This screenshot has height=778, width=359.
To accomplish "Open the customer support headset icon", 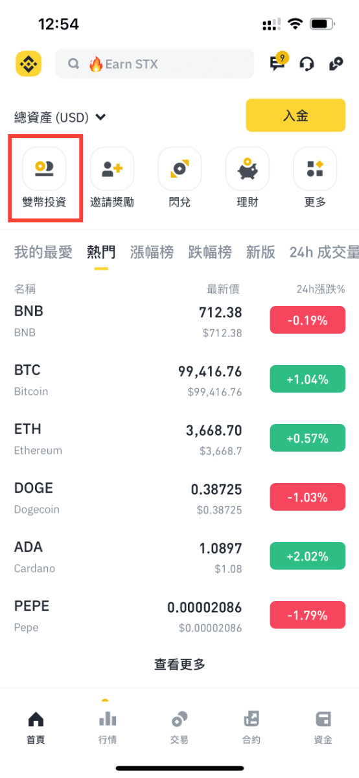I will pyautogui.click(x=307, y=64).
